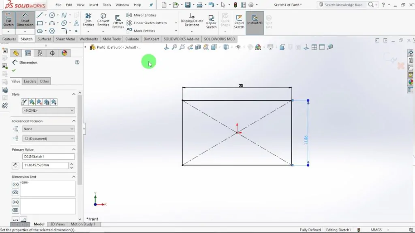Switch to the Features tab
415x233 pixels.
pyautogui.click(x=9, y=39)
